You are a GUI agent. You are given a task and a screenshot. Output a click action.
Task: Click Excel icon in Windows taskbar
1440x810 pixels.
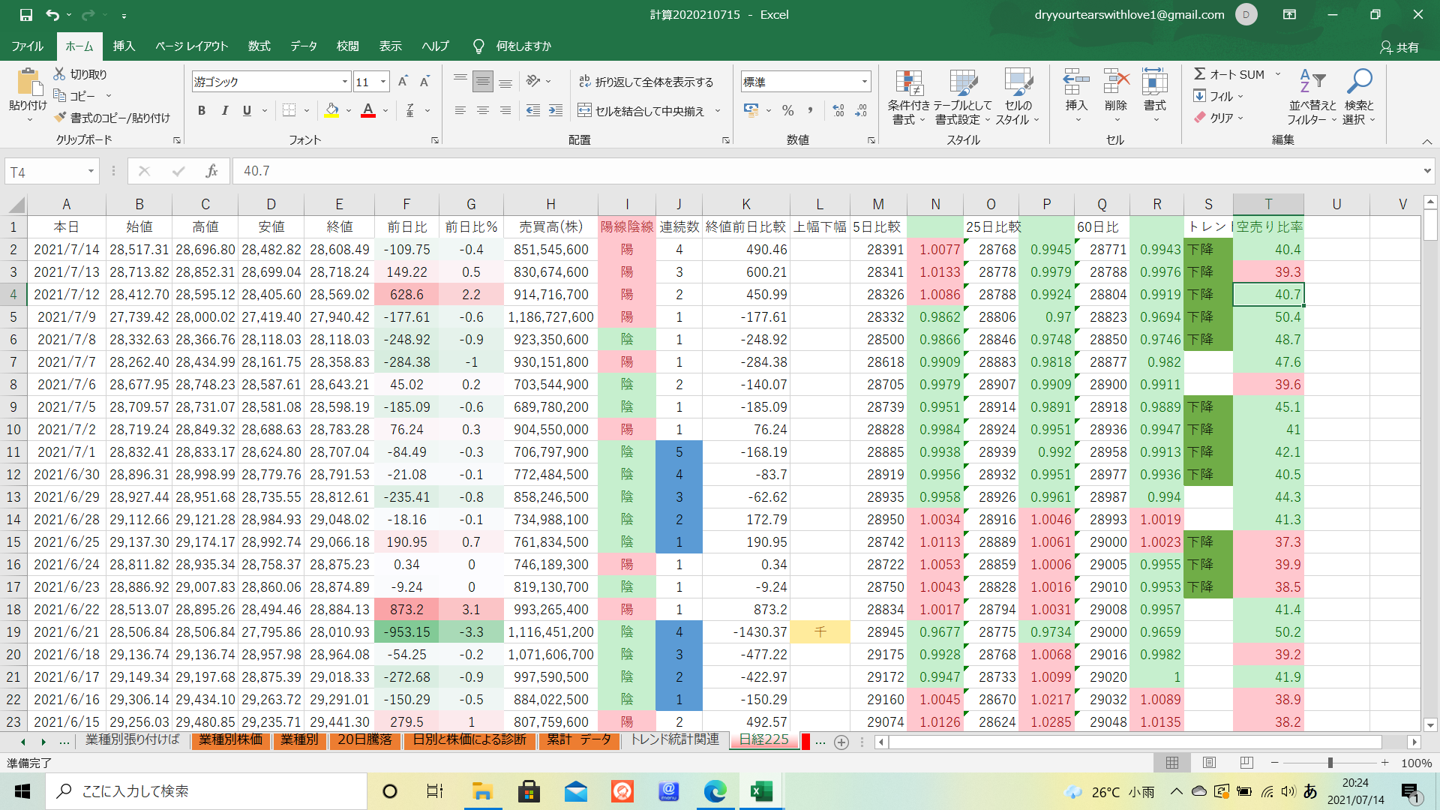[x=761, y=791]
